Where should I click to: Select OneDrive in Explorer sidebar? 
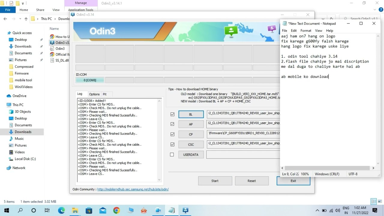point(19,96)
